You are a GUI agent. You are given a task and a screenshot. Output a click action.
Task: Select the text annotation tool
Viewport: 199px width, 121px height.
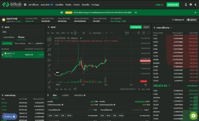(49, 70)
